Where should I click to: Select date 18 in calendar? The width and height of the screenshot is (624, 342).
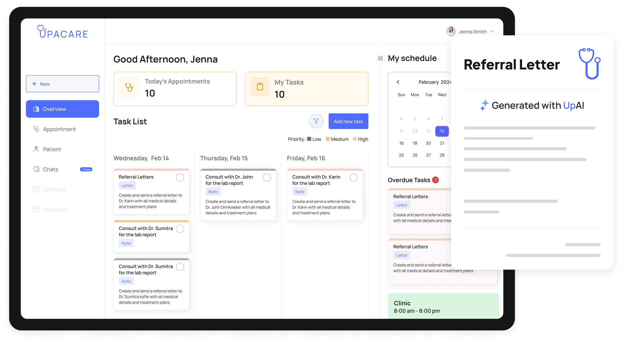(x=401, y=143)
